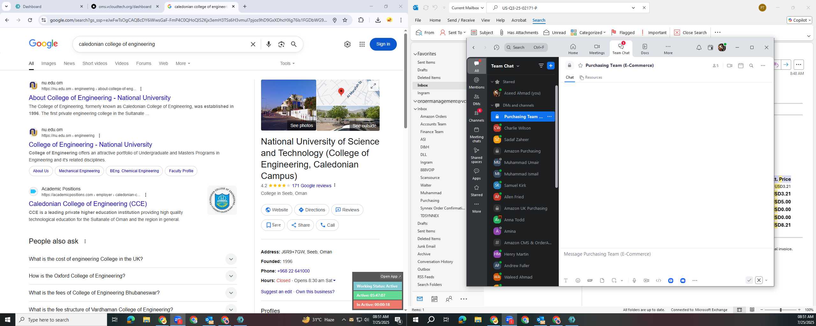Open Amazon Orders folder in Outlook
Screen dimensions: 816x326
coord(433,117)
